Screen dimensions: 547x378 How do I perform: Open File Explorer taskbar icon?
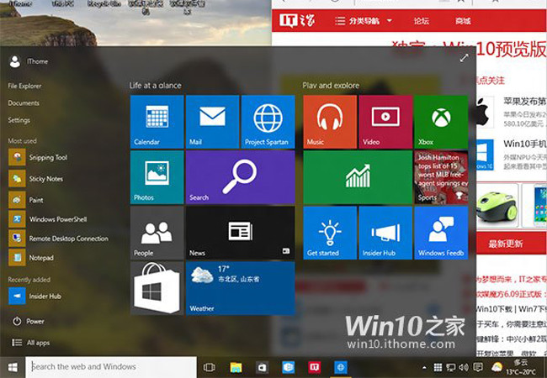[236, 367]
